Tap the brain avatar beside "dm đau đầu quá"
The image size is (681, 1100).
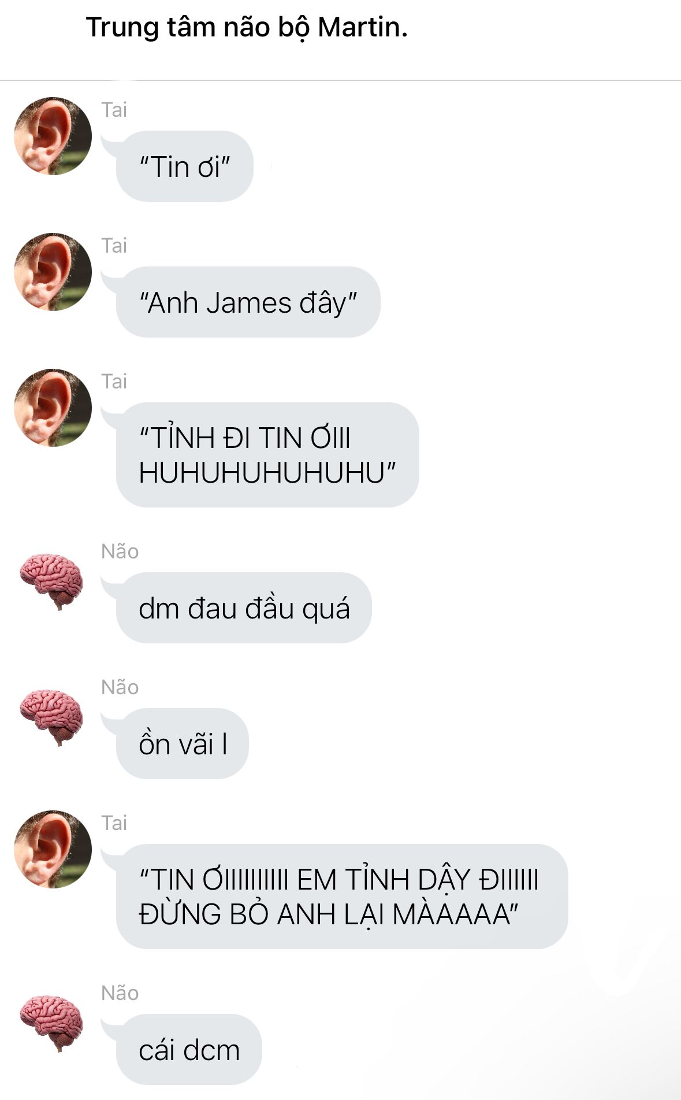(51, 581)
